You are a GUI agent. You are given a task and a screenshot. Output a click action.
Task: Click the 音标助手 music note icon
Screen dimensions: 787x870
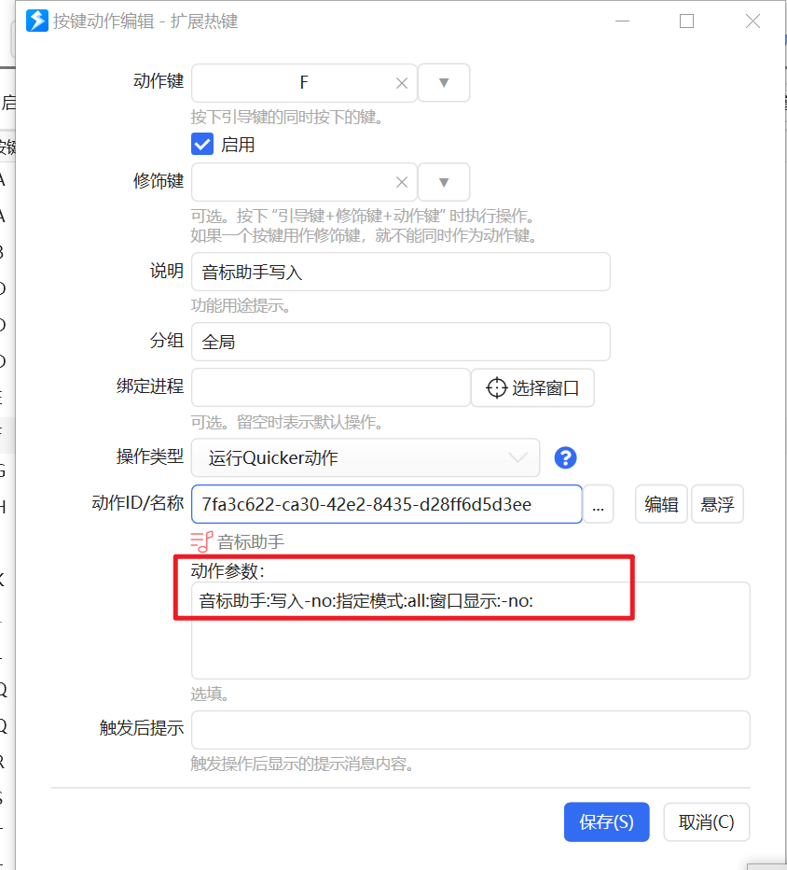tap(201, 541)
